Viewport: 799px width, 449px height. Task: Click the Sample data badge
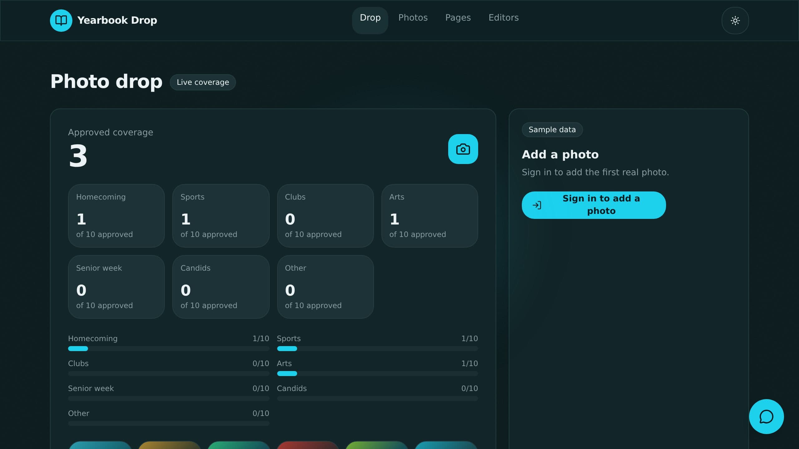[x=552, y=130]
